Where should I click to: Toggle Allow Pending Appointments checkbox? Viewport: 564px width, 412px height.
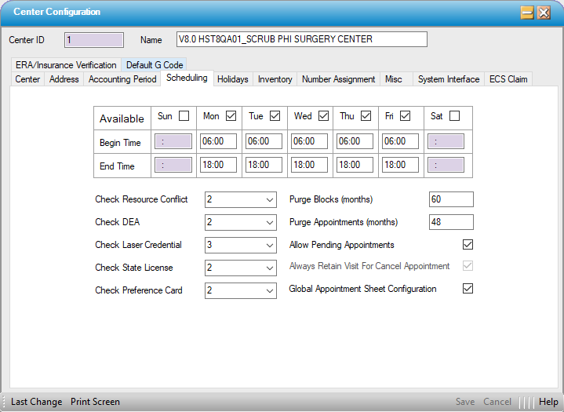pyautogui.click(x=468, y=245)
